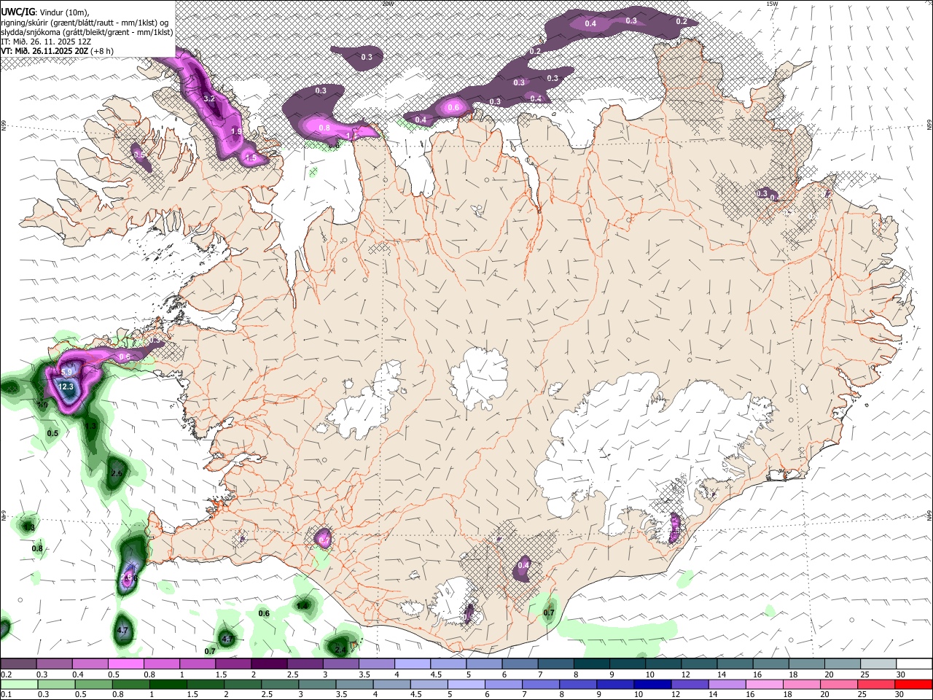This screenshot has height=700, width=933.
Task: Click the 0.6 value on Snæfellsnes purple band
Action: coord(125,357)
